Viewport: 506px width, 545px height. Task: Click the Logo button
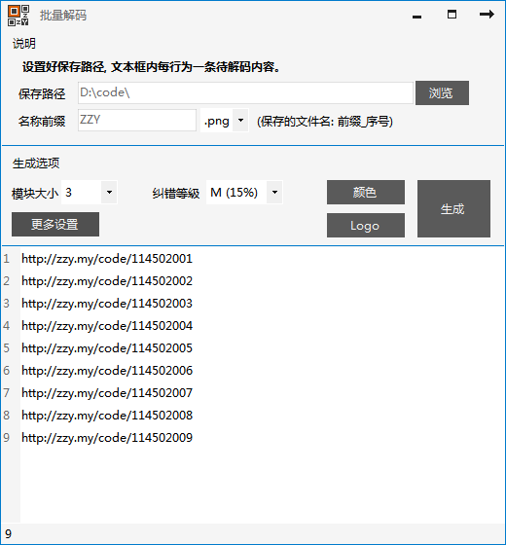click(366, 226)
